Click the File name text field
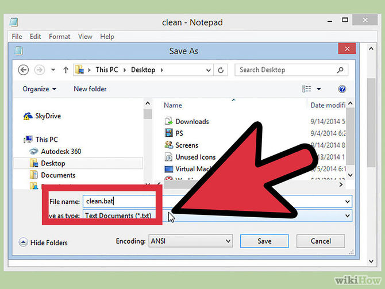Screen dimensions: 385x289 217,201
